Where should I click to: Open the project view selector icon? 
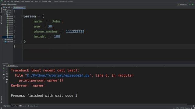click(x=4, y=7)
